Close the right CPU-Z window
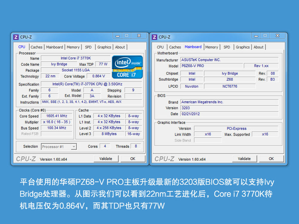The width and height of the screenshot is (299, 224). click(x=277, y=36)
